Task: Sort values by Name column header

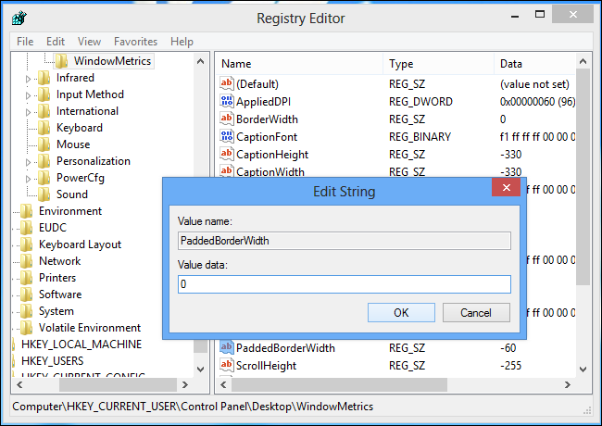Action: tap(299, 64)
